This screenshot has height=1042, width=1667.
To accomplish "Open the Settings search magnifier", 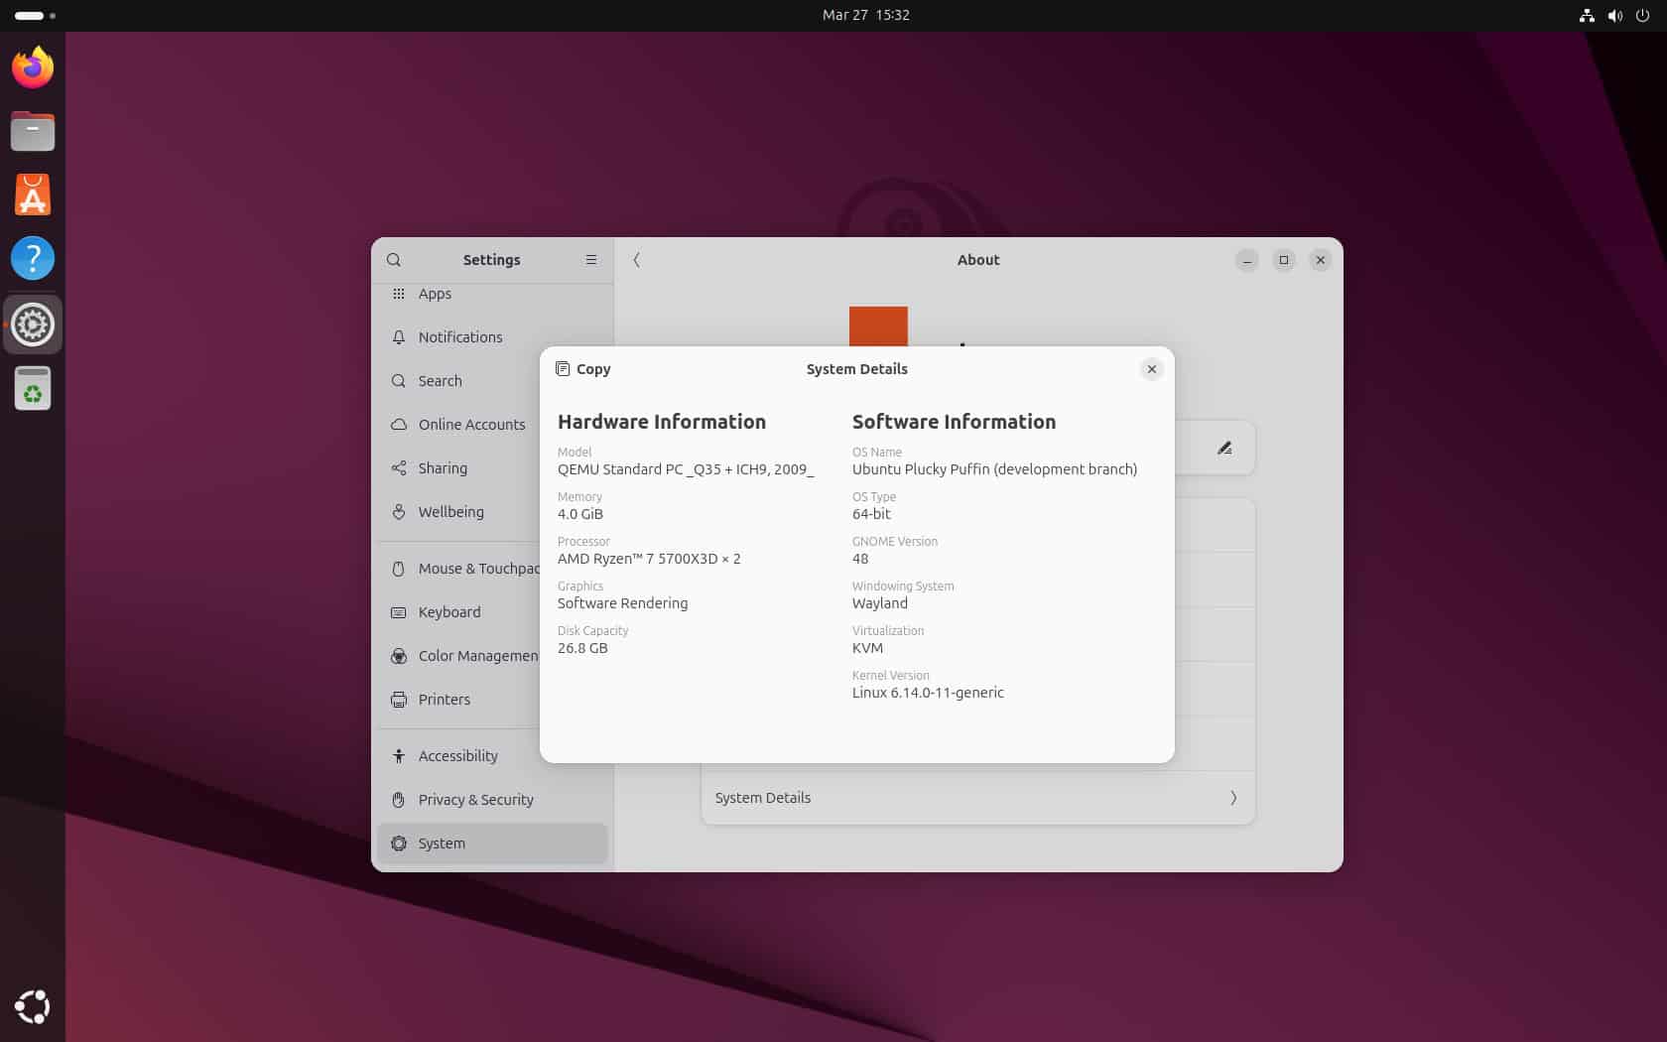I will click(x=394, y=259).
